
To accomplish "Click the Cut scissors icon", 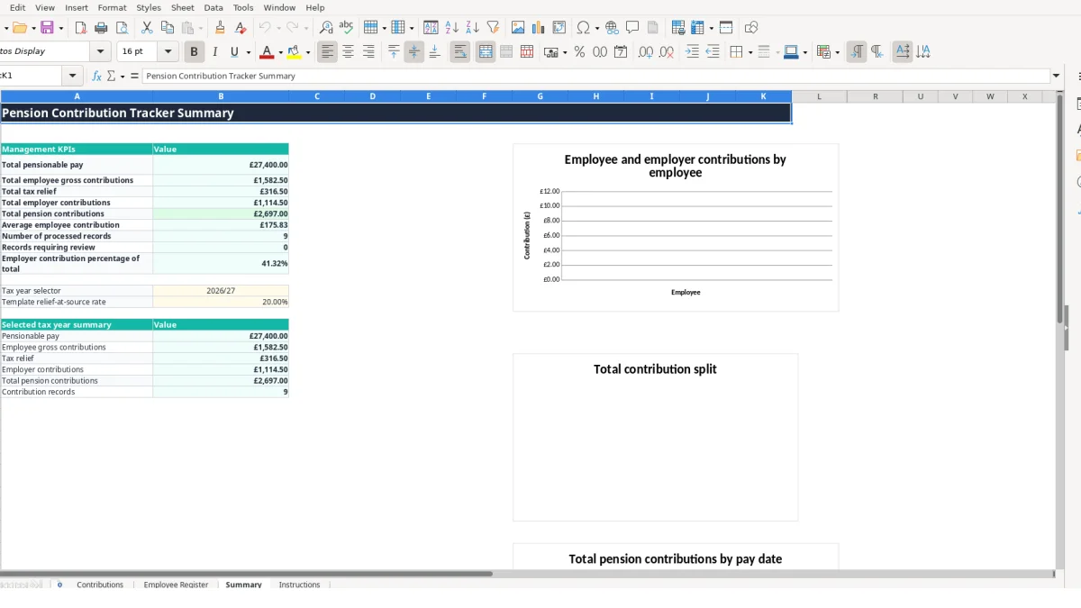I will click(x=147, y=28).
